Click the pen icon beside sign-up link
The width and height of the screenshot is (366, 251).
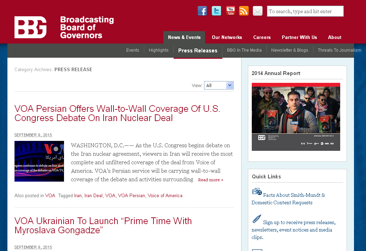pyautogui.click(x=257, y=219)
